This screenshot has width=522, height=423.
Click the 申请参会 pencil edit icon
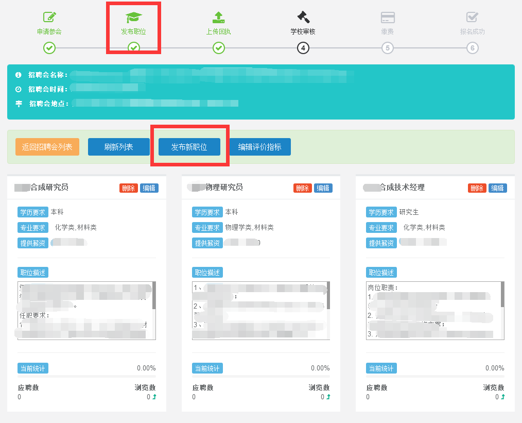click(49, 17)
